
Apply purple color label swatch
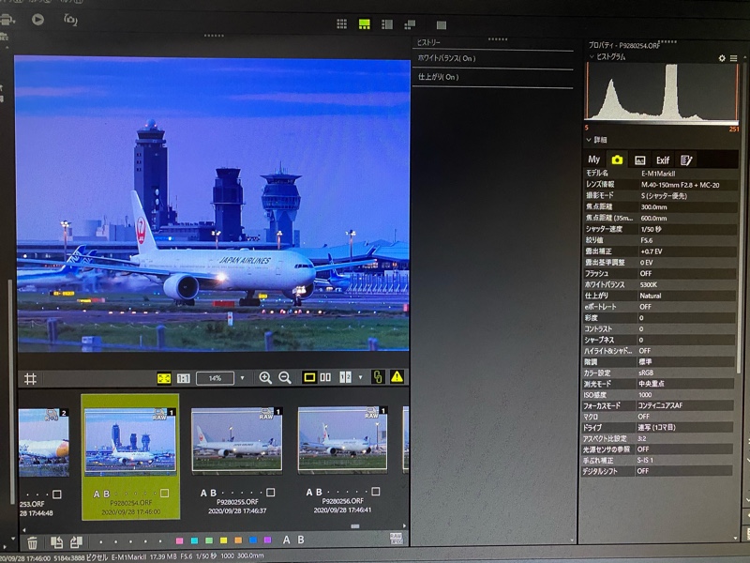pyautogui.click(x=267, y=540)
